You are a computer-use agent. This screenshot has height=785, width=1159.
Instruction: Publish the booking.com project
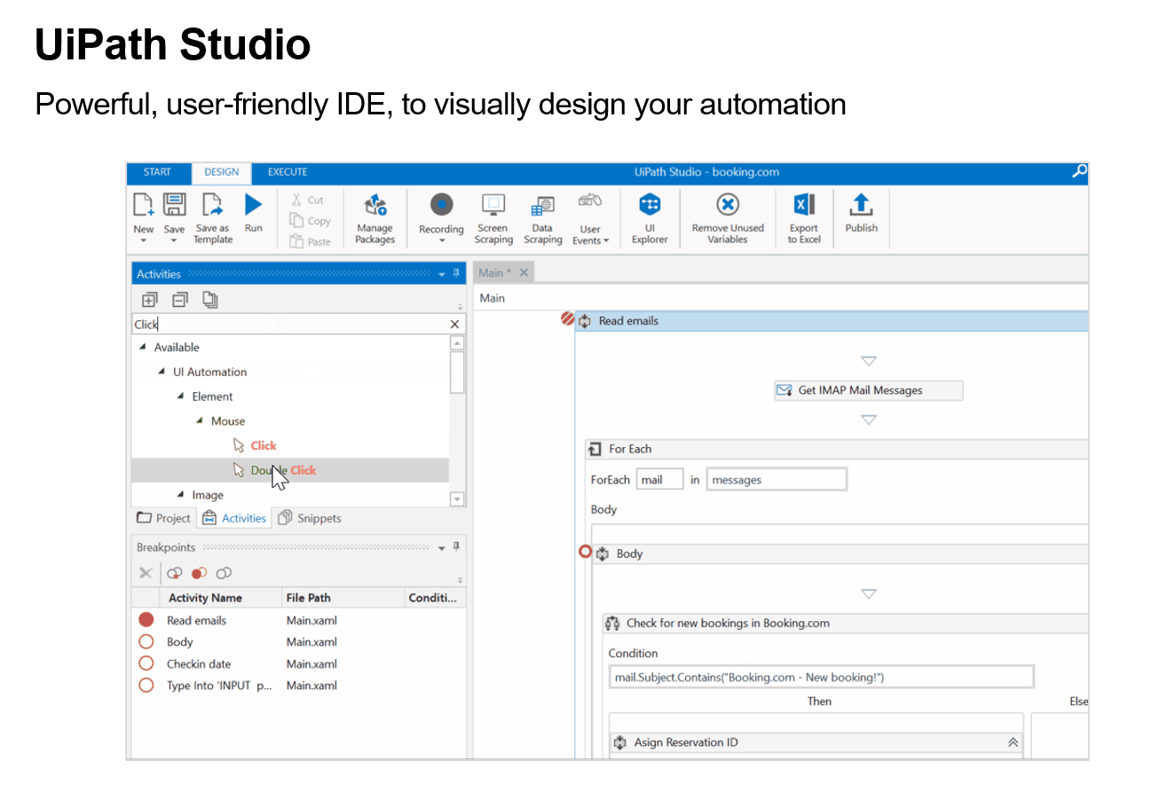coord(860,215)
